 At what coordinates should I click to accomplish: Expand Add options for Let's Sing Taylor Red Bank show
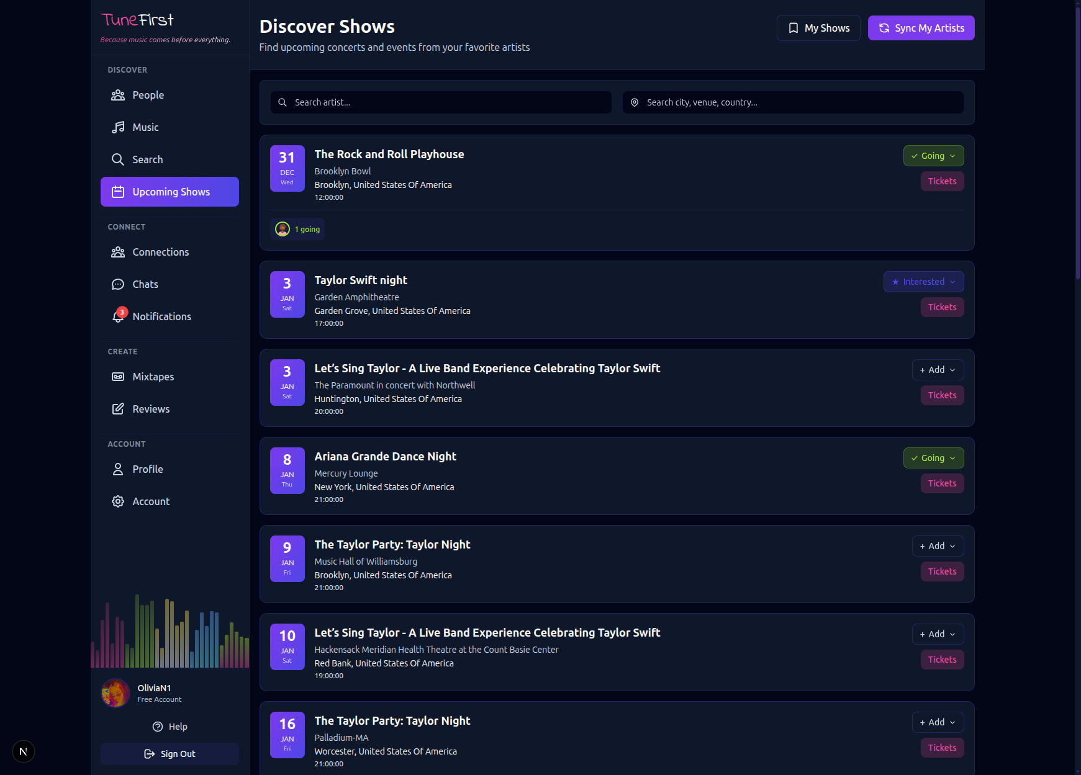click(x=938, y=634)
